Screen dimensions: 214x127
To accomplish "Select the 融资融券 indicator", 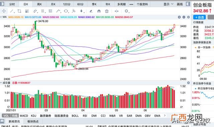I will (x=45, y=116).
